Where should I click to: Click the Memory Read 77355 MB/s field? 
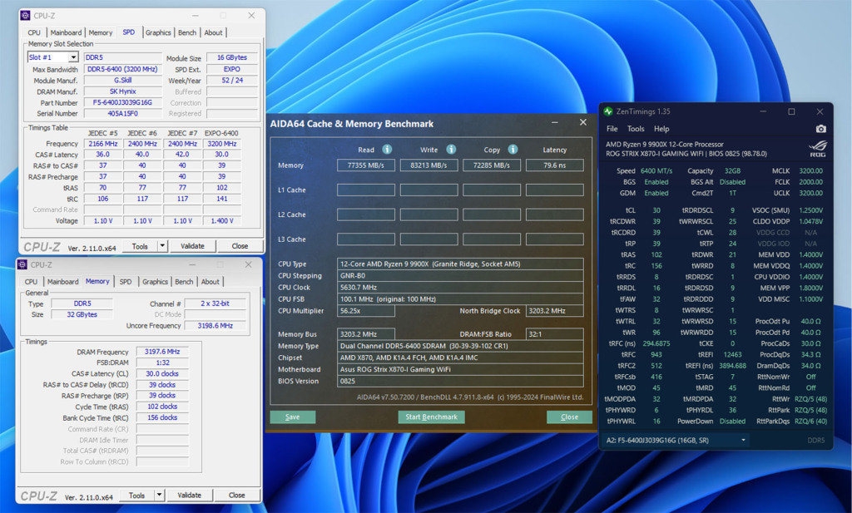tap(366, 165)
